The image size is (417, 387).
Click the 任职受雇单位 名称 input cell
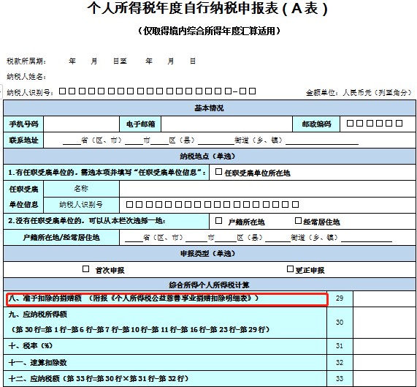coord(267,189)
